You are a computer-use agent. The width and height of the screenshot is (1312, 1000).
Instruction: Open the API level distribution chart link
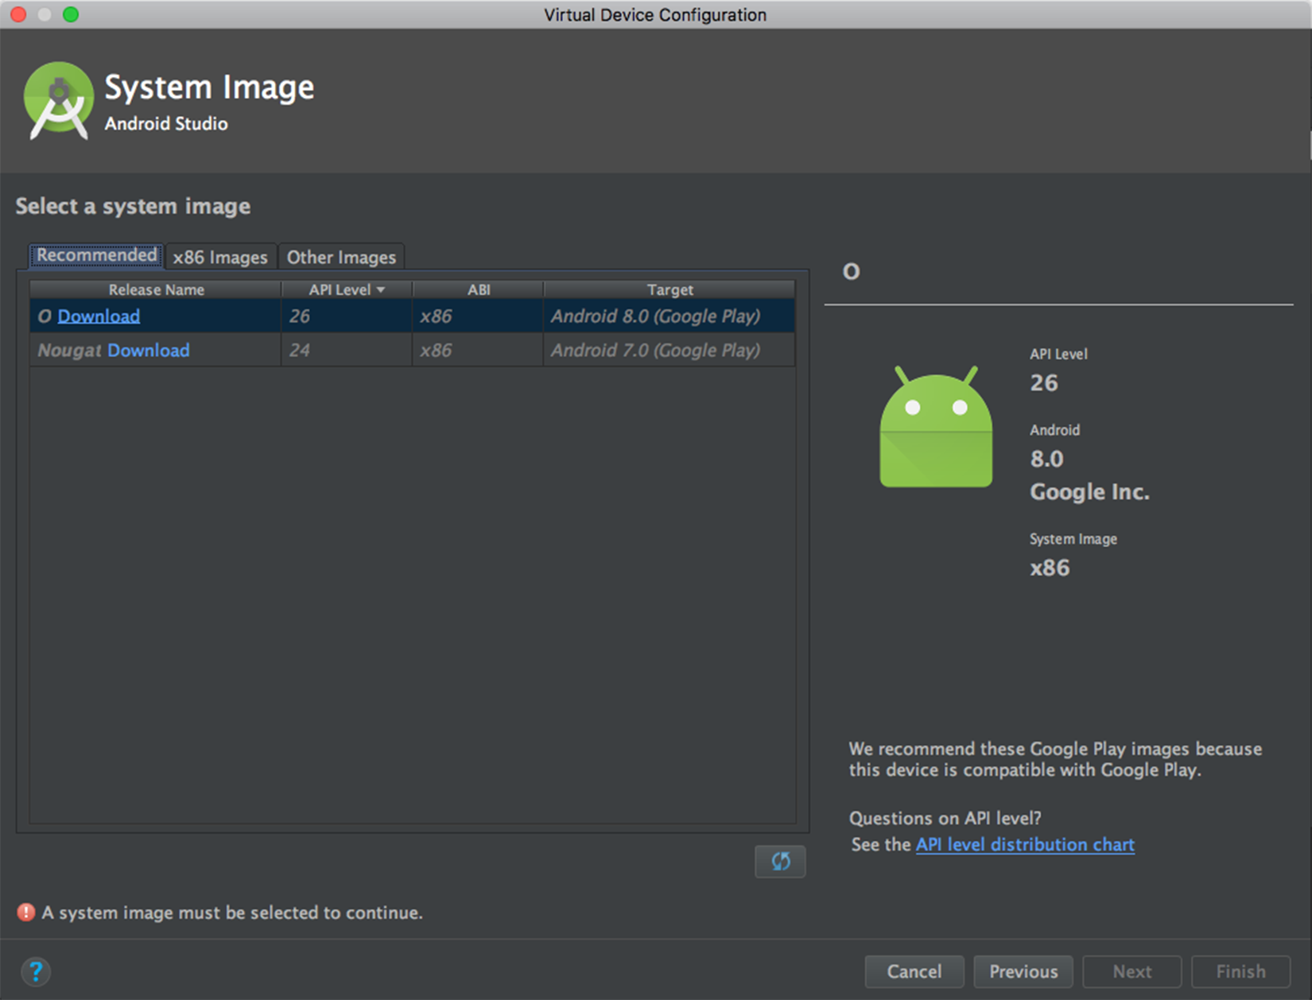coord(1025,844)
